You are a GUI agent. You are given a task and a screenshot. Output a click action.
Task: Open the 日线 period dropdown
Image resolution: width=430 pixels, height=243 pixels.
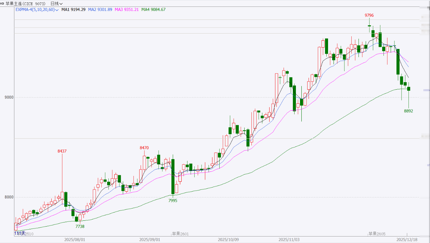(56, 3)
